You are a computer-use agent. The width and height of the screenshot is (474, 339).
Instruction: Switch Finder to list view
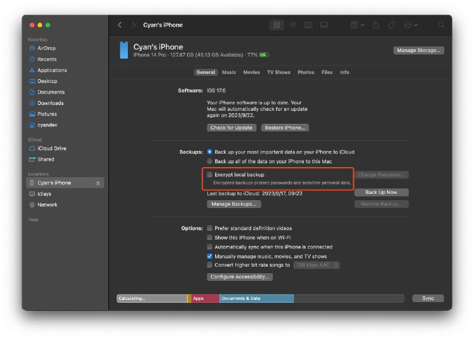[x=293, y=25]
